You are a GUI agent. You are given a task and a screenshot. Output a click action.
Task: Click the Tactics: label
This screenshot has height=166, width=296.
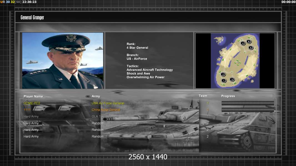tap(133, 66)
